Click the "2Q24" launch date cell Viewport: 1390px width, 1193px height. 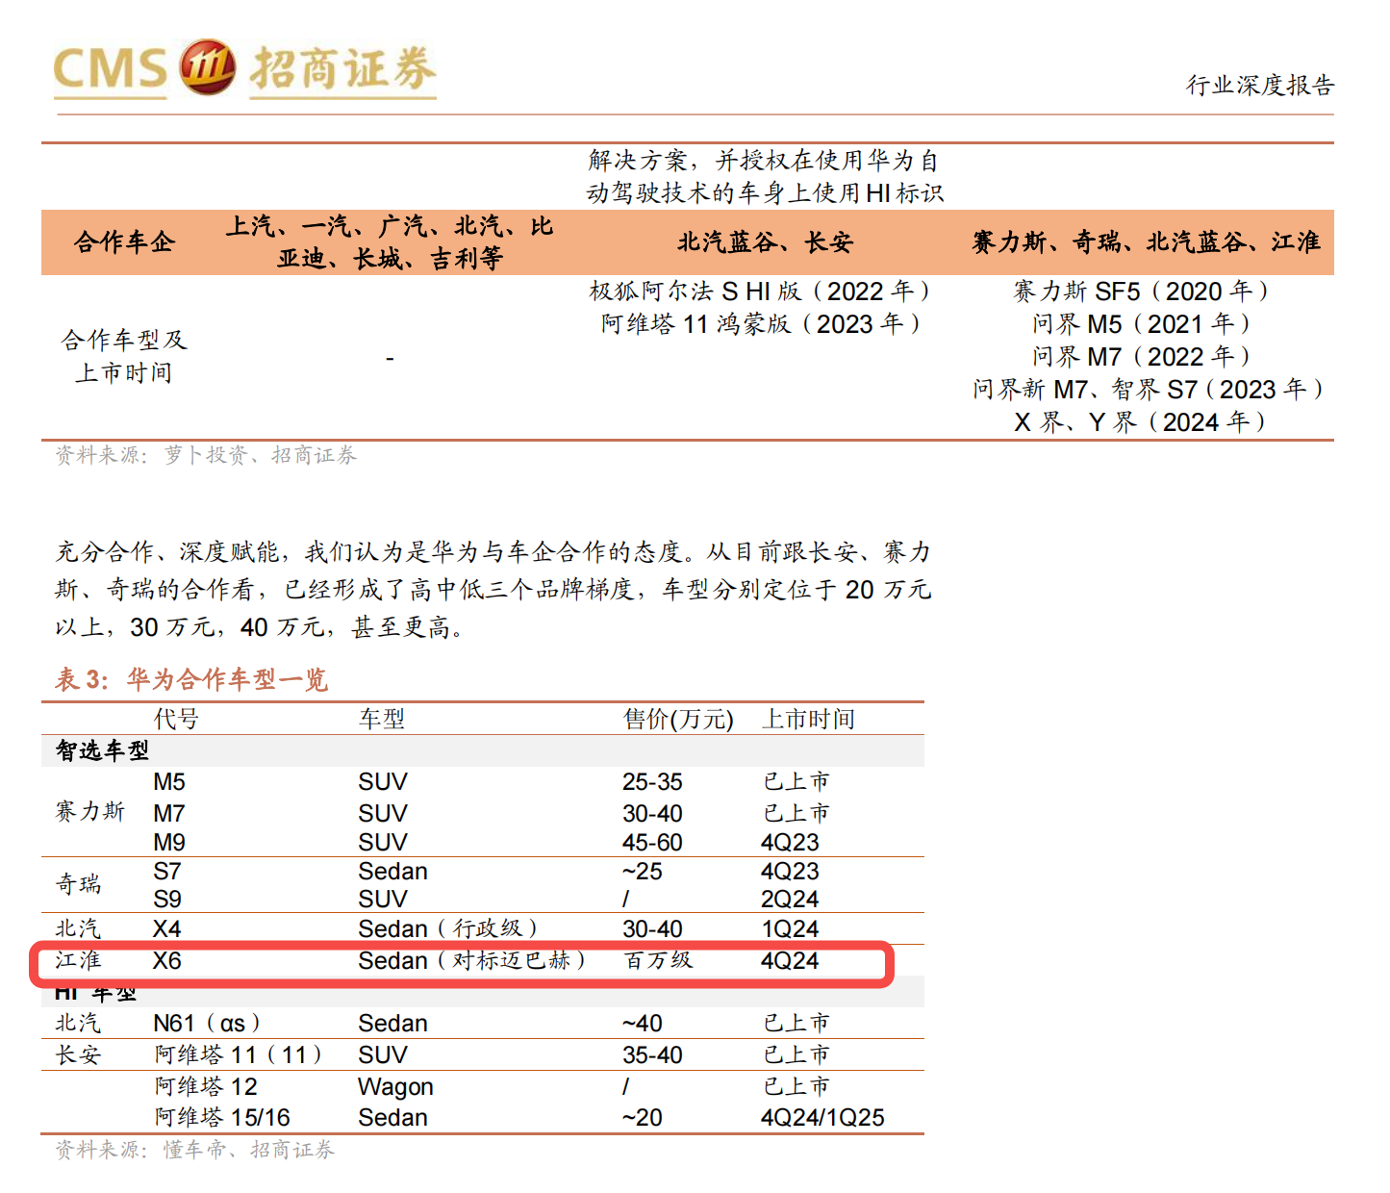pyautogui.click(x=790, y=899)
